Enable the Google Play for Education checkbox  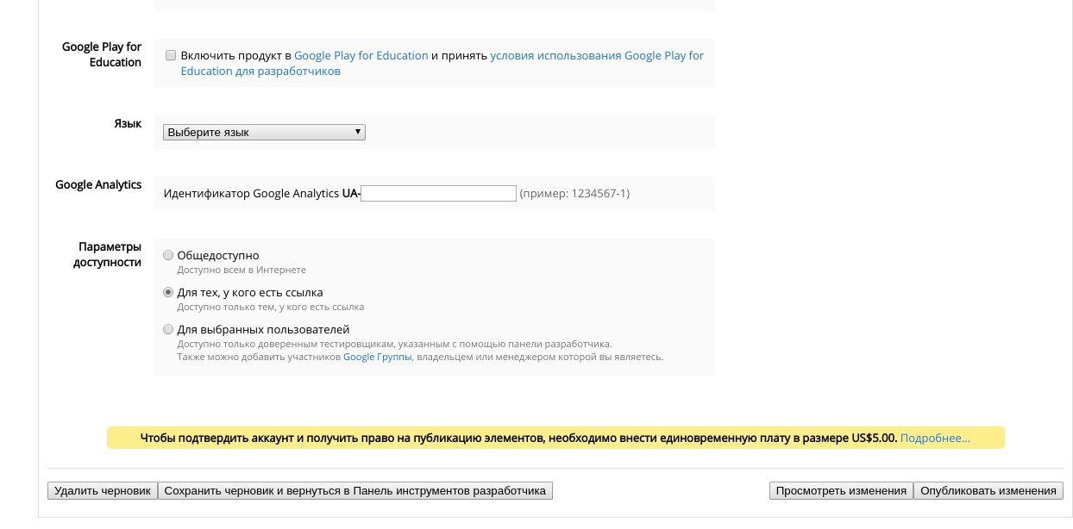[171, 55]
